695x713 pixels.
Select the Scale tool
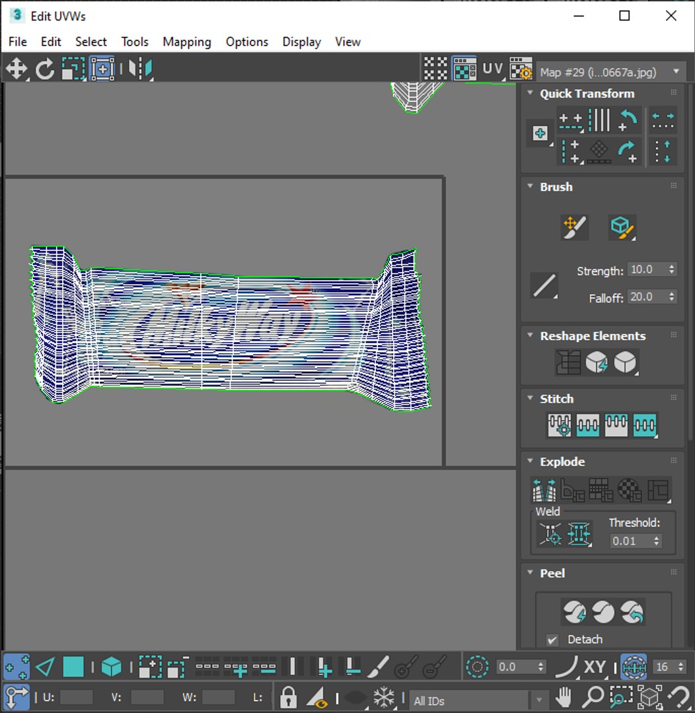tap(73, 69)
